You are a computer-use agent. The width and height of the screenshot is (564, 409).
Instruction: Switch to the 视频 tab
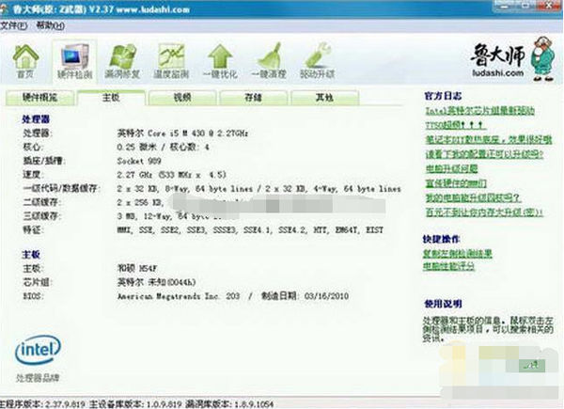pos(182,97)
